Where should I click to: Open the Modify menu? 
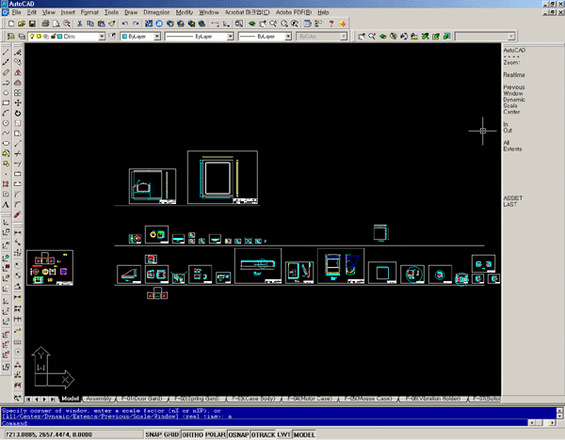tap(185, 12)
